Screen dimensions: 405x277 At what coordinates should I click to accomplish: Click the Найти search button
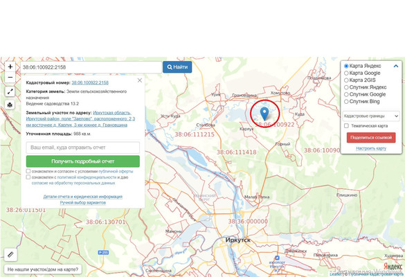coord(177,67)
